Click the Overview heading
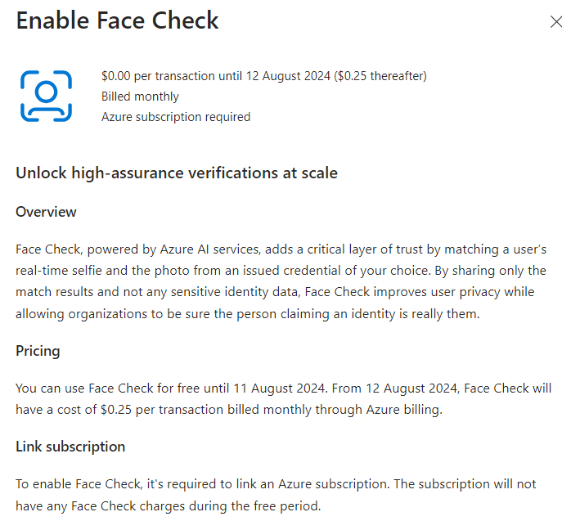This screenshot has width=562, height=521. coord(47,212)
